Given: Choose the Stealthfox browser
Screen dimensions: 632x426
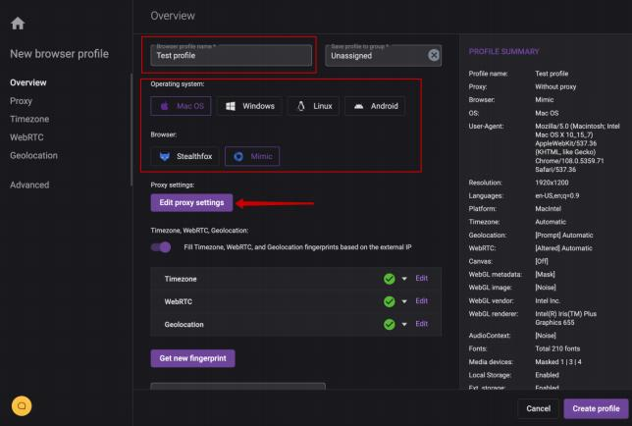Looking at the screenshot, I should coord(184,156).
